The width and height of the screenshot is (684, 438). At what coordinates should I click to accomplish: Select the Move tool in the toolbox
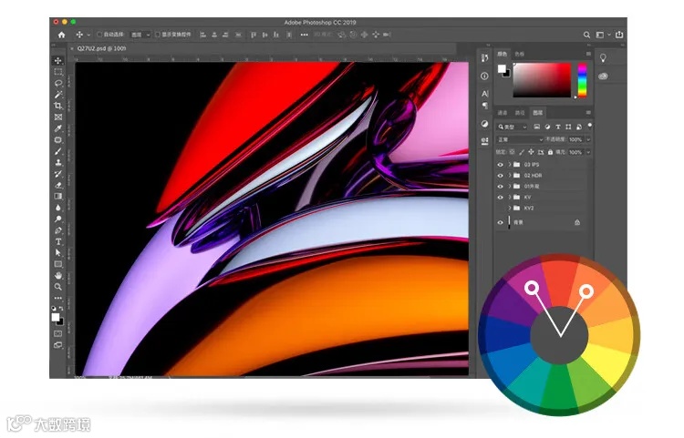[58, 60]
